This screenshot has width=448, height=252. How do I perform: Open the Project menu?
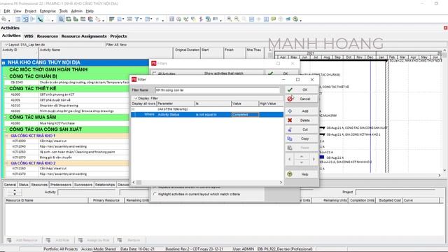click(31, 11)
